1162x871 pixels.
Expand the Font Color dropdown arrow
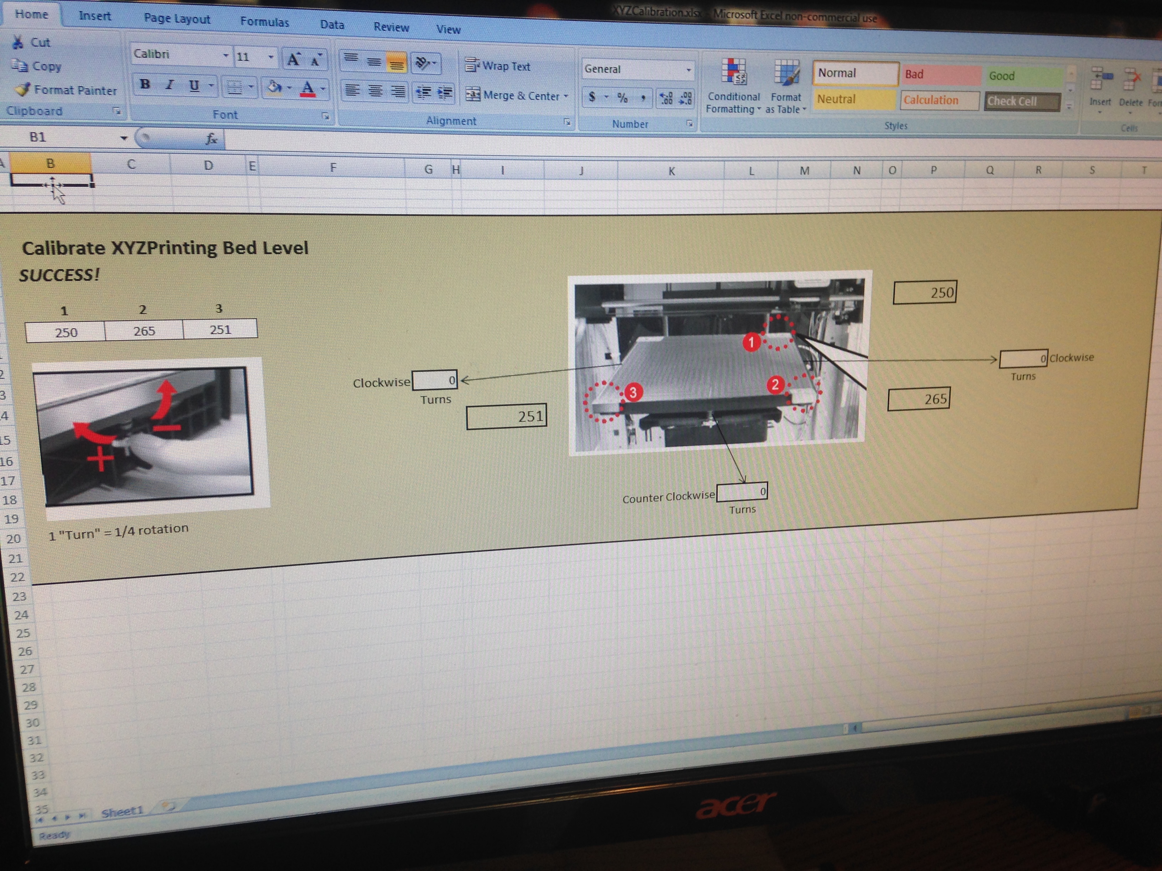(x=323, y=89)
